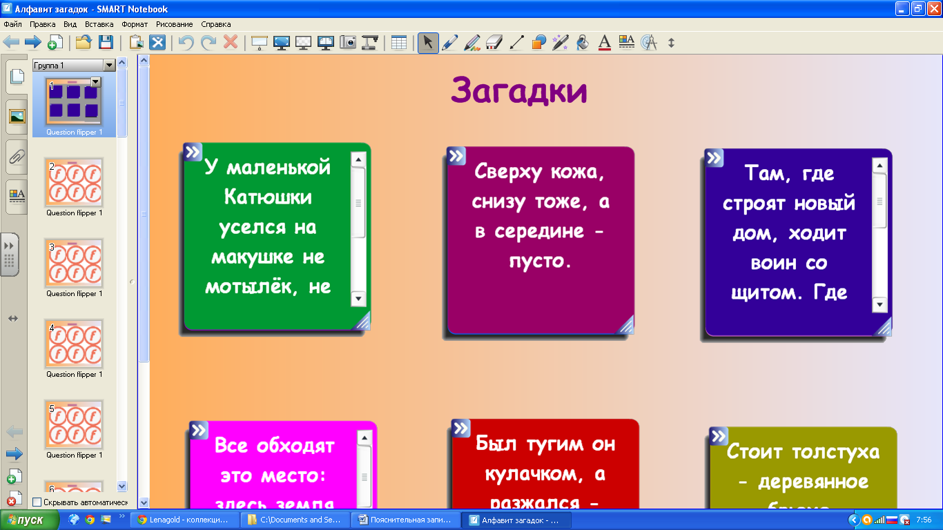This screenshot has width=943, height=530.
Task: Enable dual page display icon
Action: tap(325, 42)
